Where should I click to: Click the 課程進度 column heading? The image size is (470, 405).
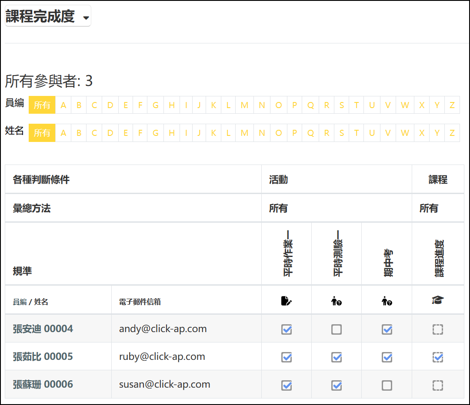pyautogui.click(x=439, y=258)
